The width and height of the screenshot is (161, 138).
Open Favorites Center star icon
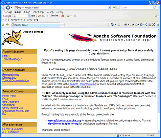click(x=3, y=24)
